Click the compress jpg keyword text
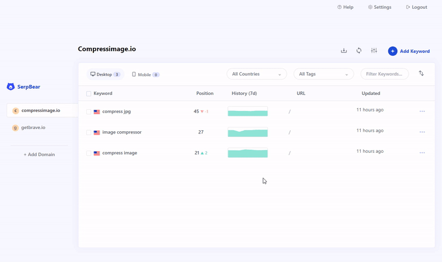This screenshot has height=262, width=442. click(x=117, y=111)
